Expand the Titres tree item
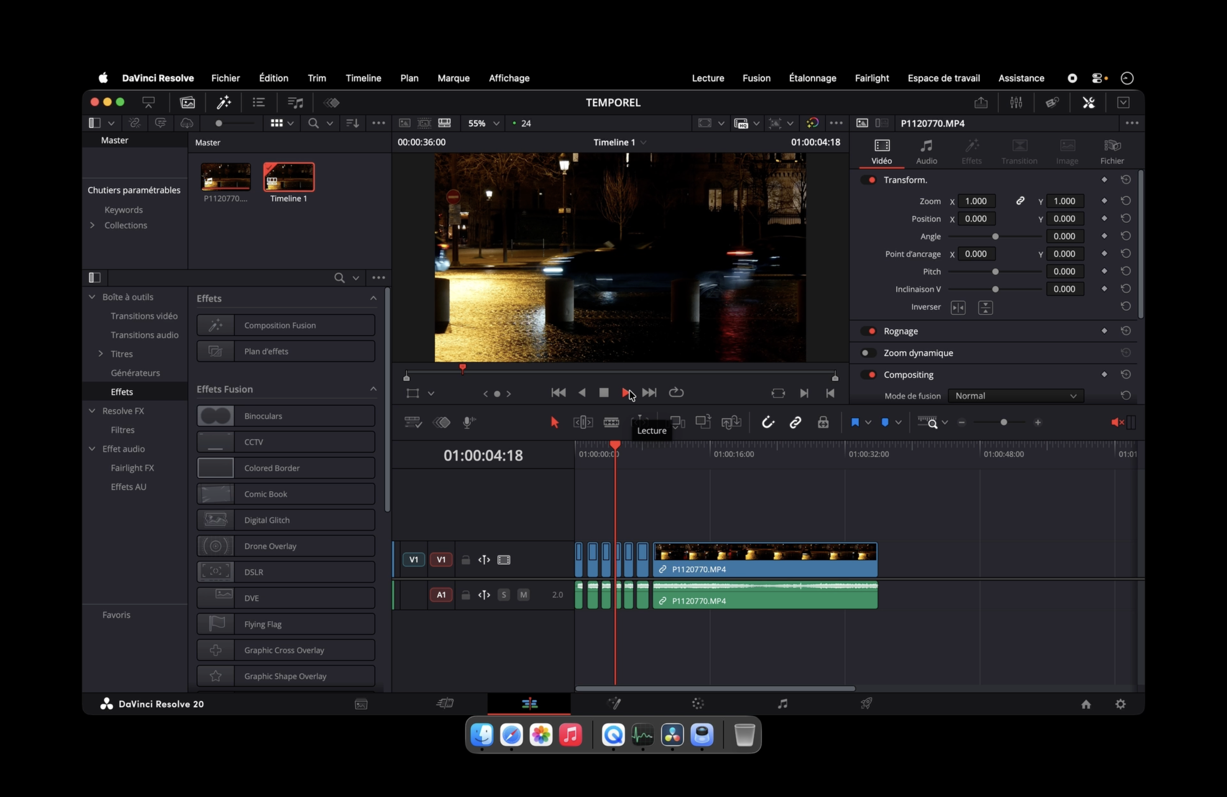Viewport: 1227px width, 797px height. pyautogui.click(x=101, y=354)
